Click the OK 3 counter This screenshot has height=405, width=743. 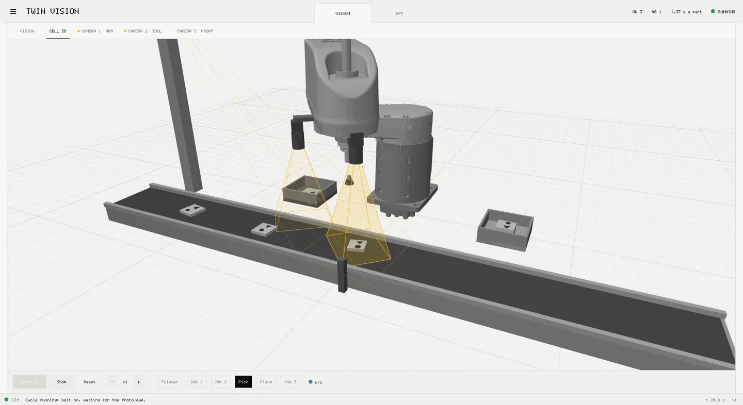[637, 12]
